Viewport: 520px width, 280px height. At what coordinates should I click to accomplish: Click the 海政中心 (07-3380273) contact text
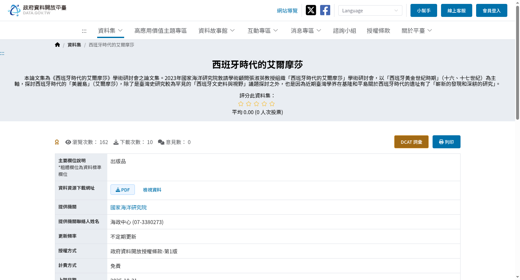[x=137, y=222]
